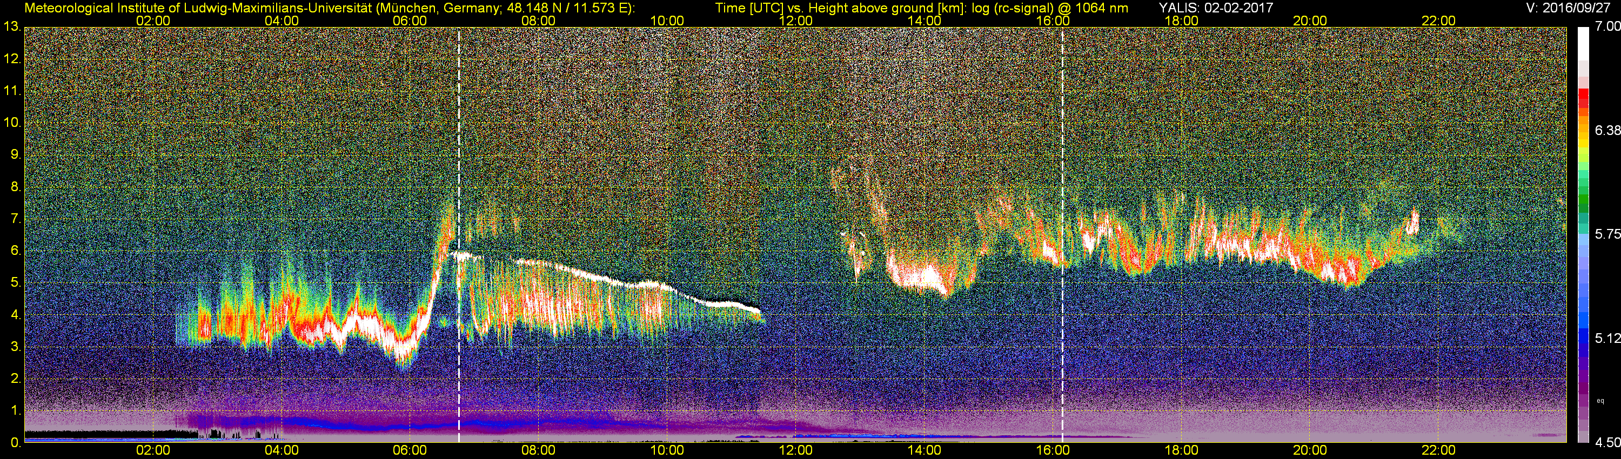The height and width of the screenshot is (459, 1621).
Task: Click the 13 km height axis label
Action: (x=12, y=27)
